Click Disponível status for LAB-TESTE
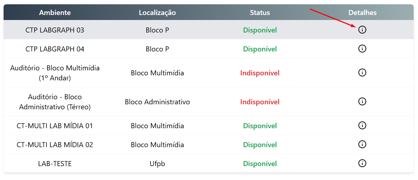 pos(260,164)
